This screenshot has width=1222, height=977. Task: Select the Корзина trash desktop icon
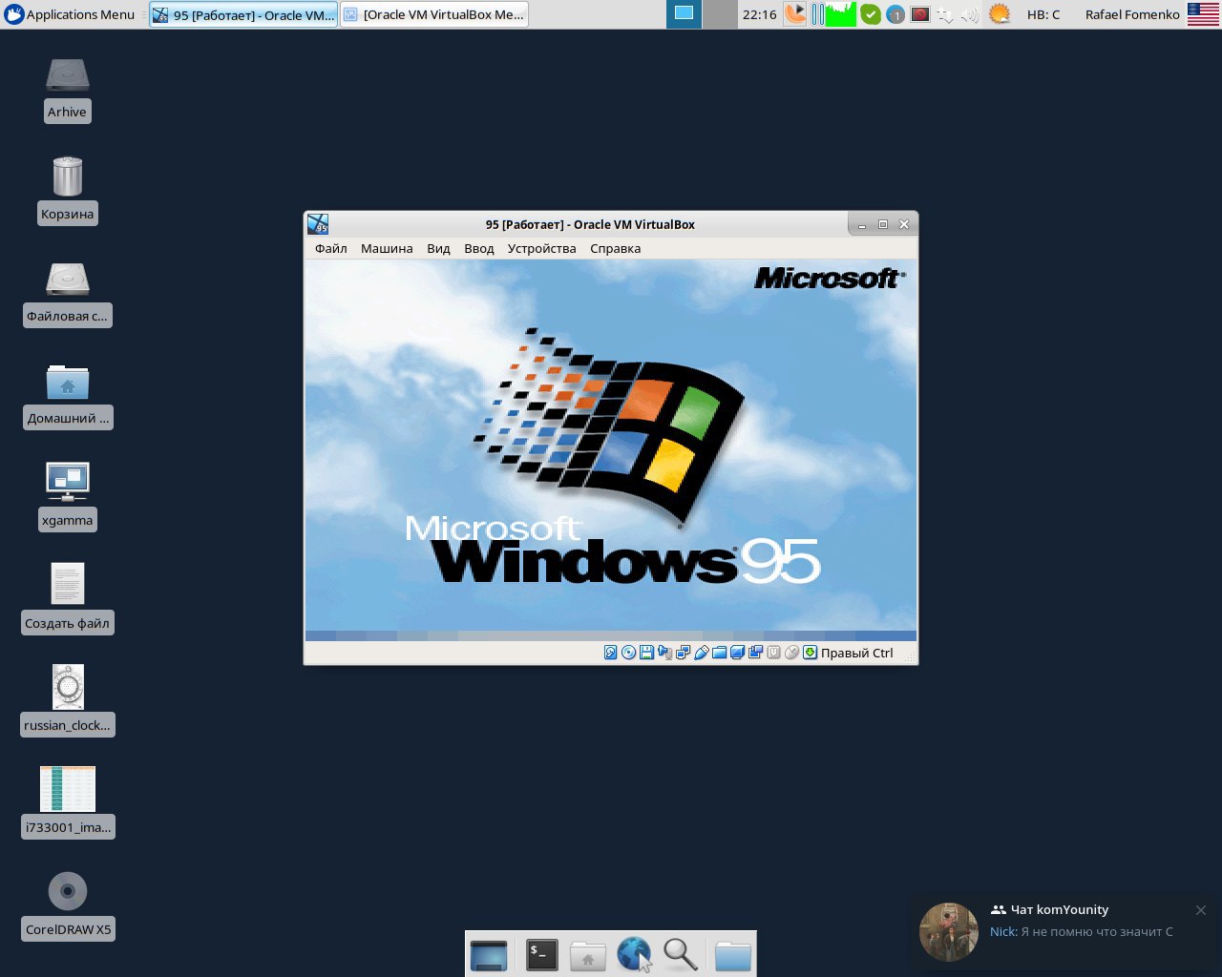click(x=67, y=190)
